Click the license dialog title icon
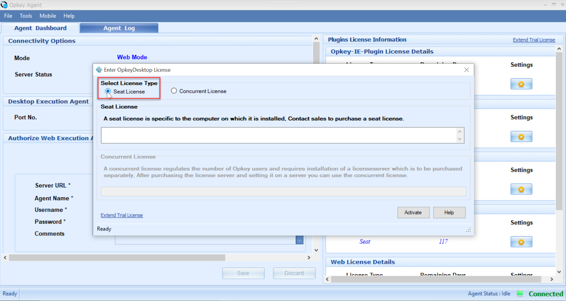 99,70
